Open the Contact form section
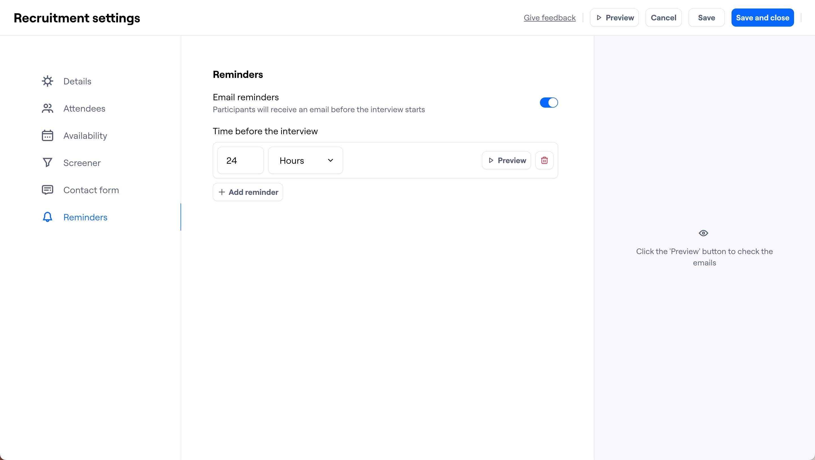This screenshot has width=815, height=460. (91, 190)
